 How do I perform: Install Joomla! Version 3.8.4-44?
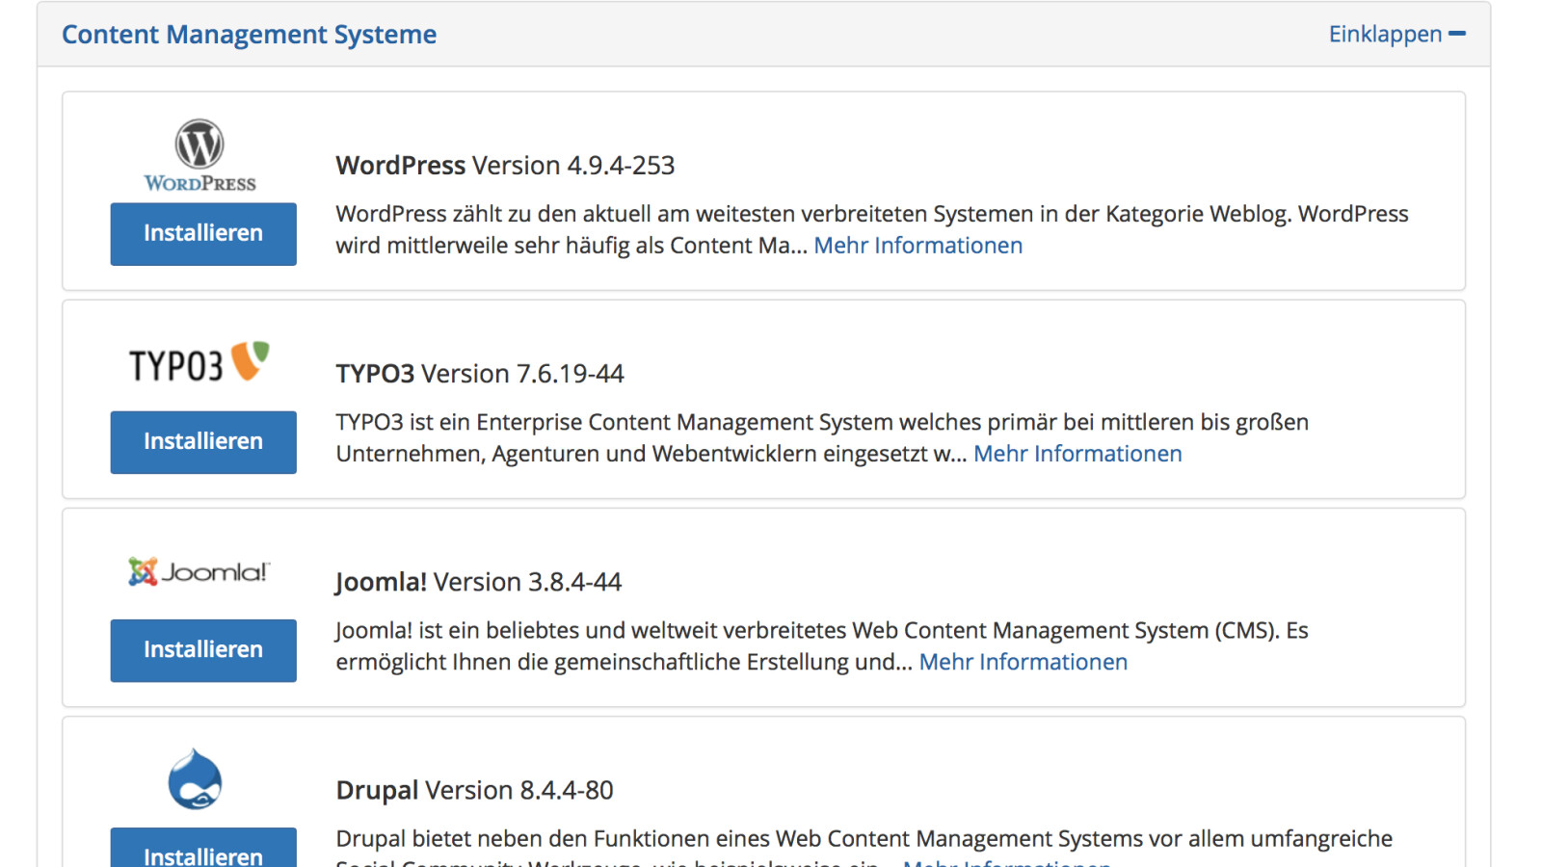tap(202, 649)
